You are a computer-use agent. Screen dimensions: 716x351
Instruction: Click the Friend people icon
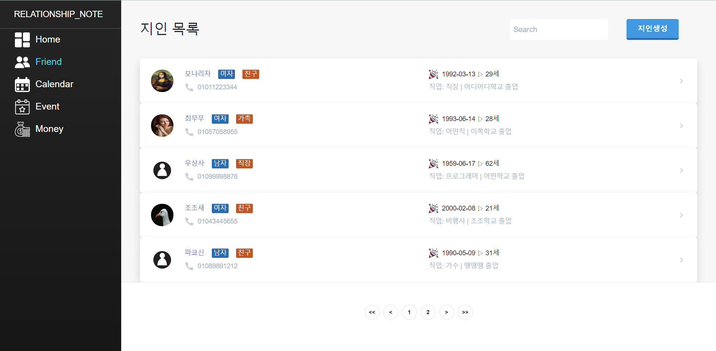pos(22,62)
